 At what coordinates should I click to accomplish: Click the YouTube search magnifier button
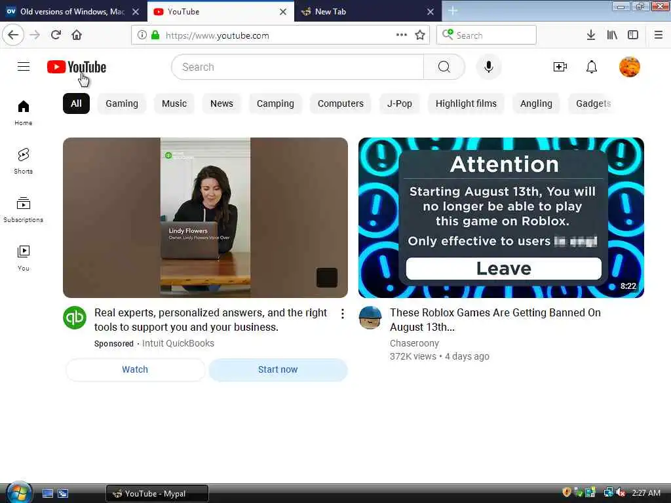[444, 67]
